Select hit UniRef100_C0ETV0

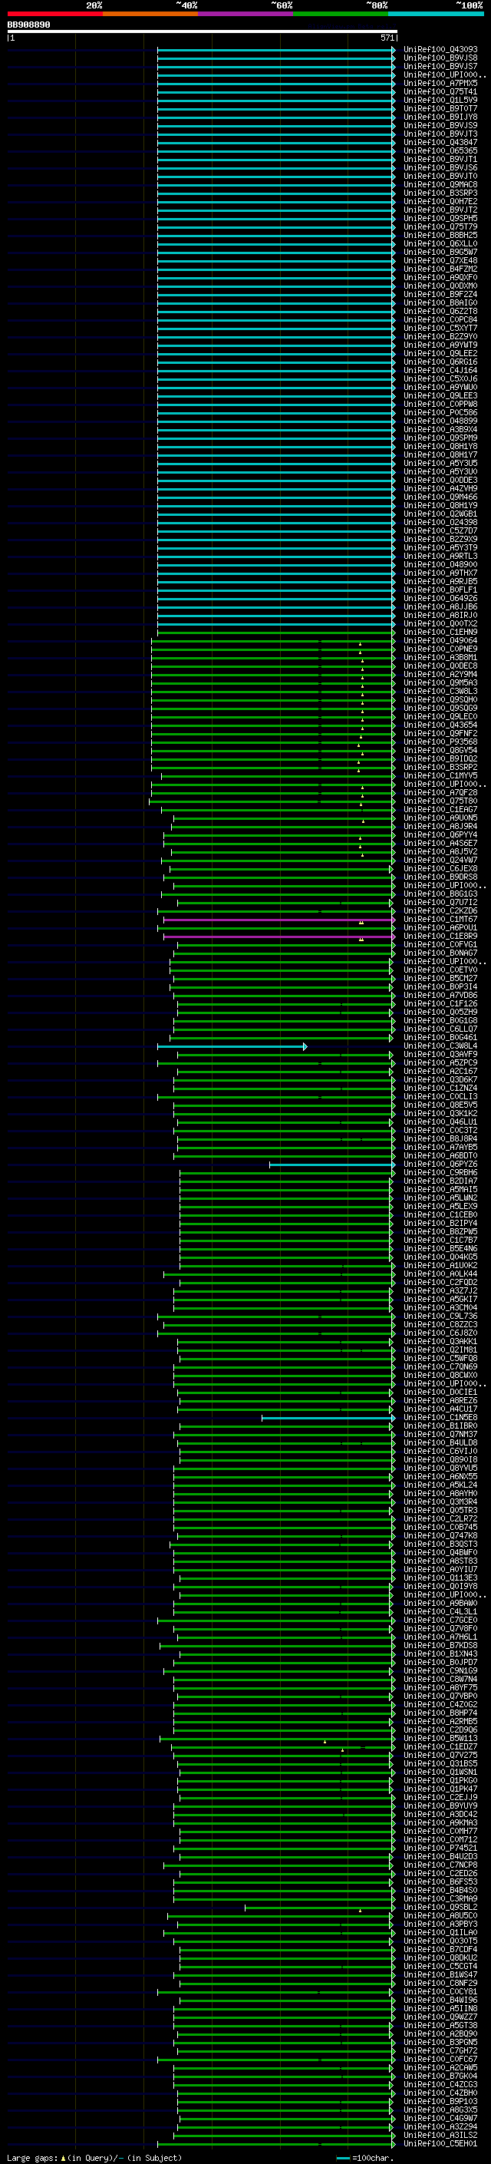pyautogui.click(x=440, y=970)
